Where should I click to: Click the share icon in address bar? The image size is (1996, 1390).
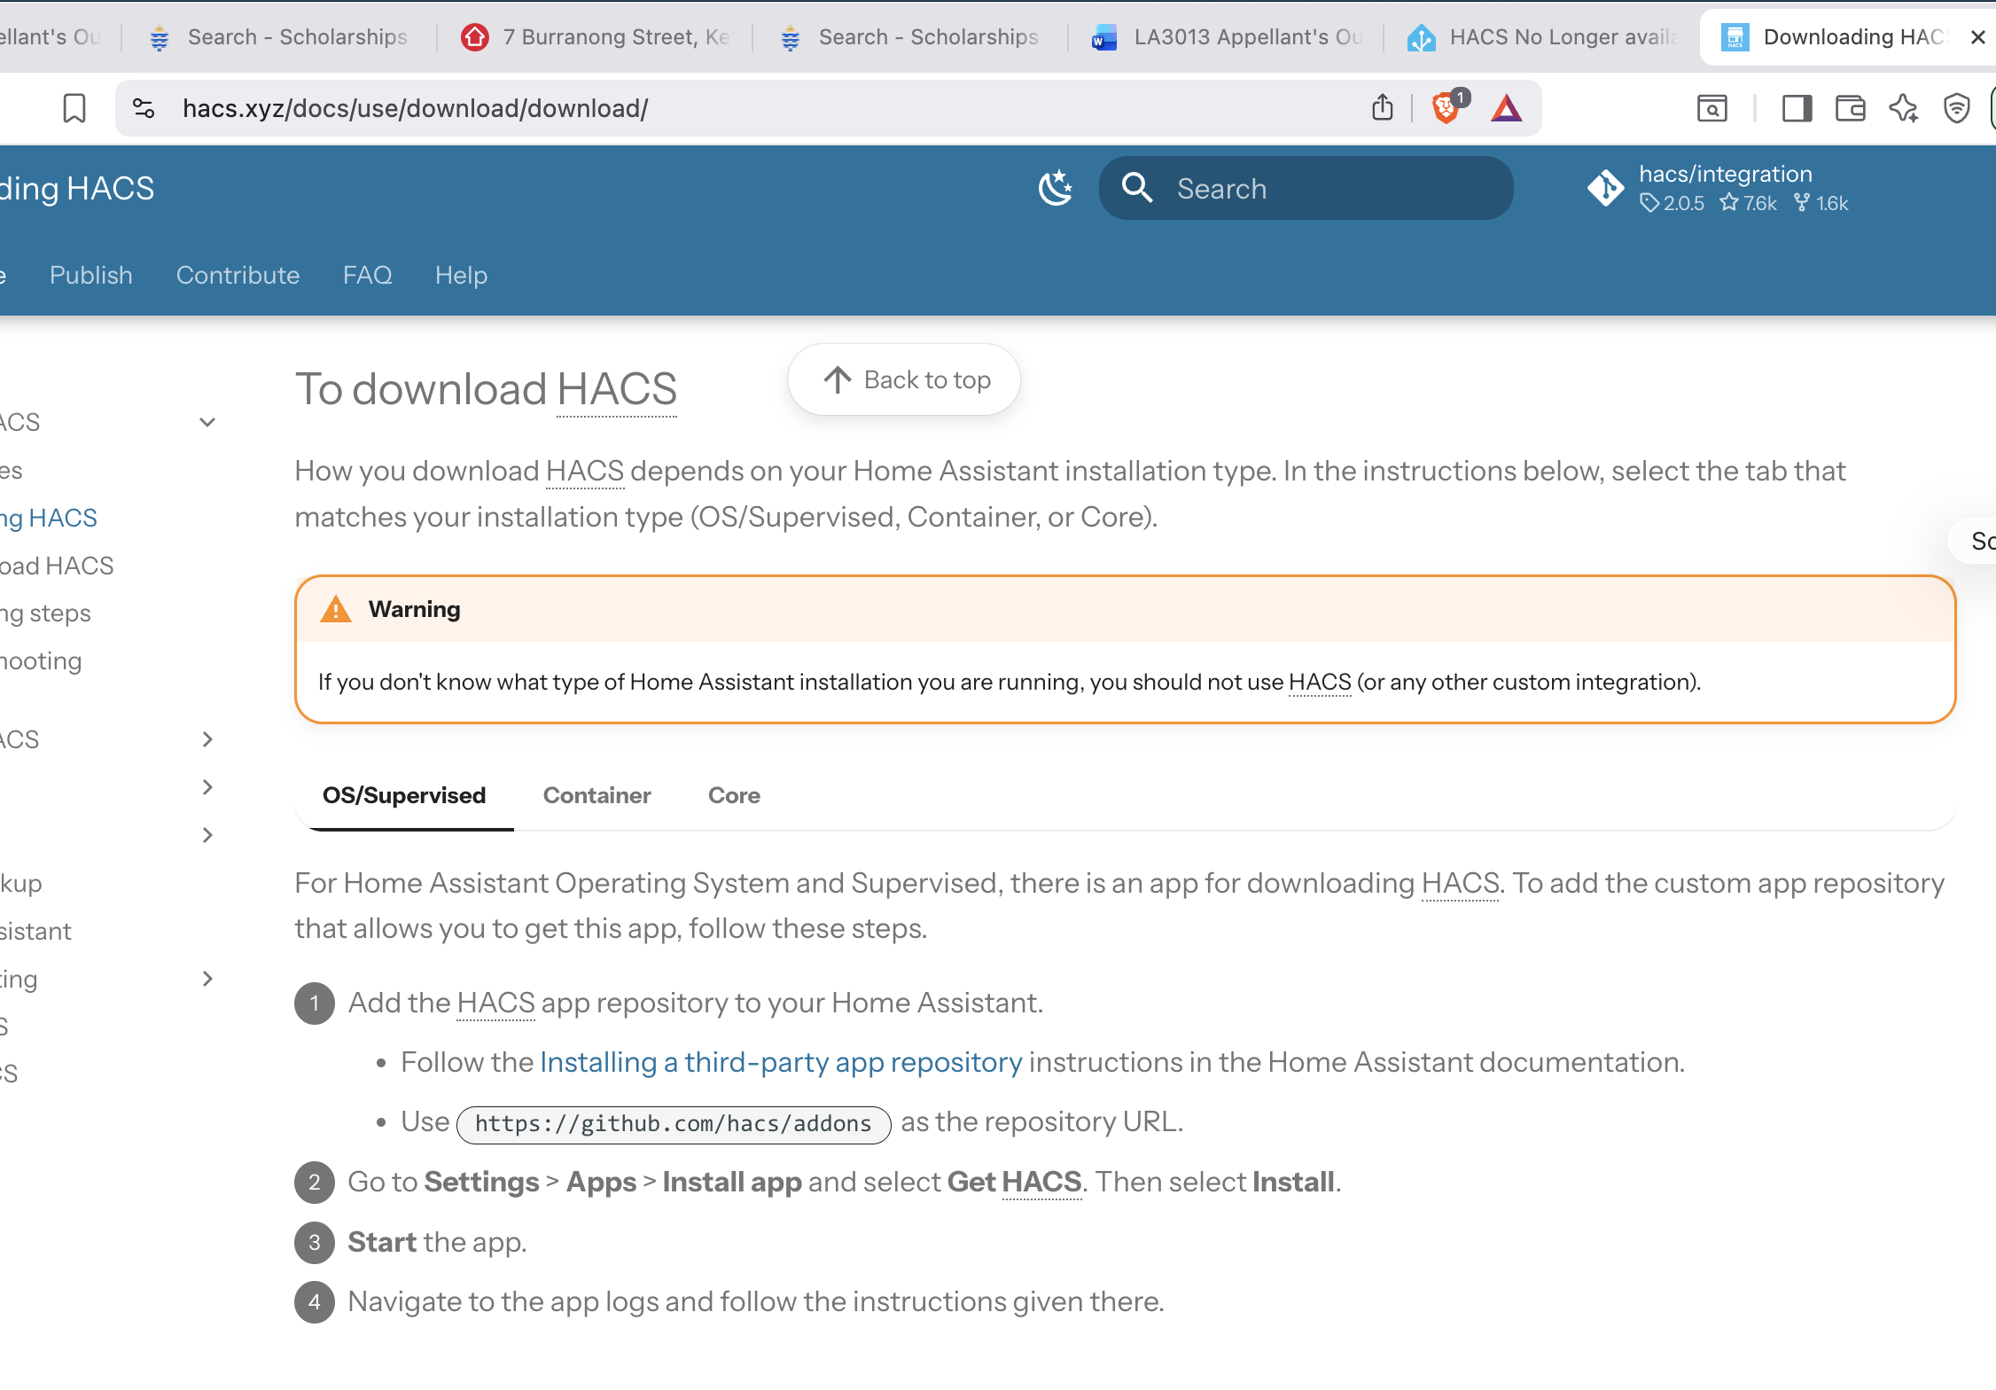click(1383, 108)
